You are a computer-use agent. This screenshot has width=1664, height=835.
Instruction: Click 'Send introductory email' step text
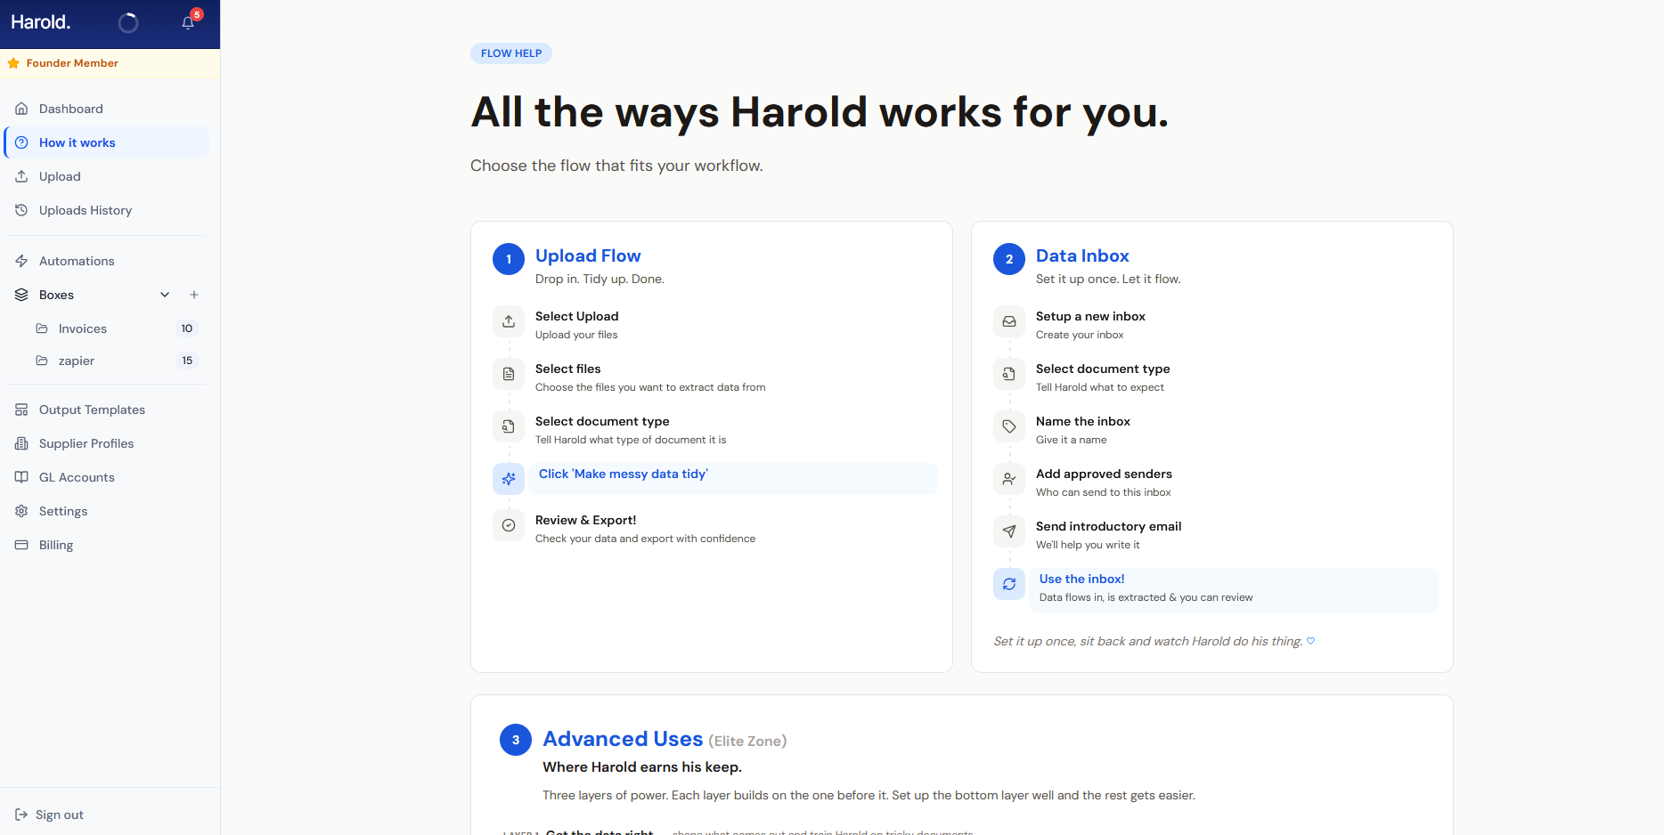(x=1108, y=527)
